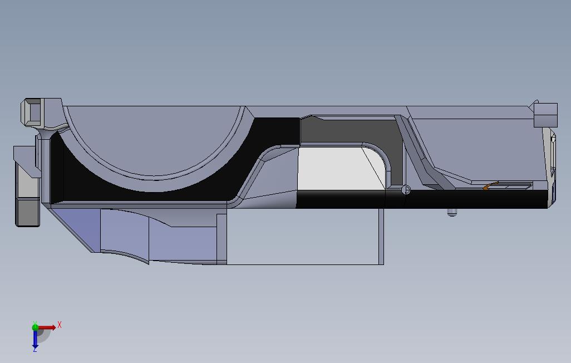Click the red X axis of the orientation triad
The height and width of the screenshot is (363, 571).
tap(47, 328)
